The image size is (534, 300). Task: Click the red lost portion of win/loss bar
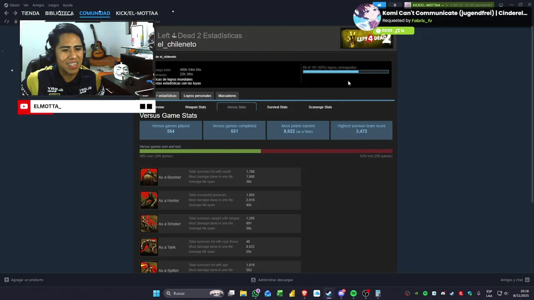[x=327, y=151]
